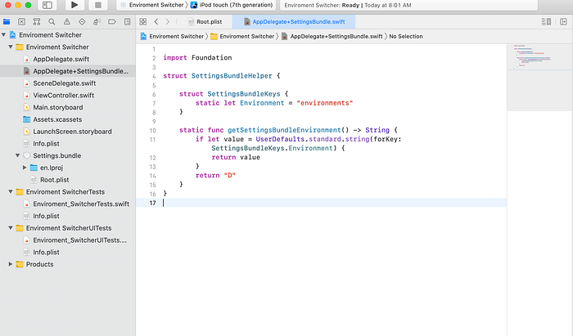Open the report navigator

pos(127,22)
